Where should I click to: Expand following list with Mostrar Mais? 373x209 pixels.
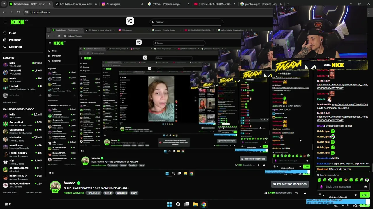point(10,102)
